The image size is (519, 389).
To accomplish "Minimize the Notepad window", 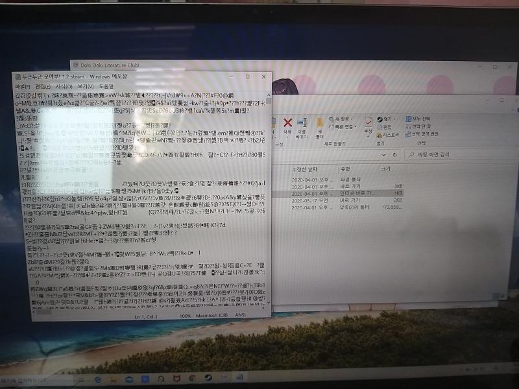I will tap(232, 77).
